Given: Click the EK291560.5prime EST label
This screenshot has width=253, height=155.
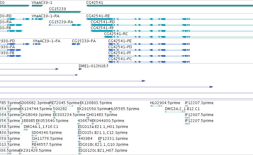Looking at the screenshot, I should [94, 109].
